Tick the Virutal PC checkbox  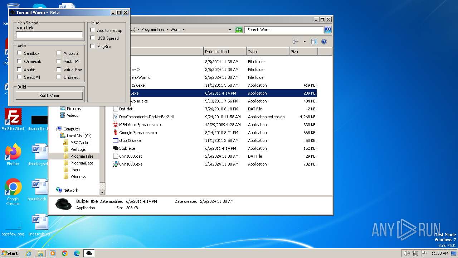click(x=59, y=61)
